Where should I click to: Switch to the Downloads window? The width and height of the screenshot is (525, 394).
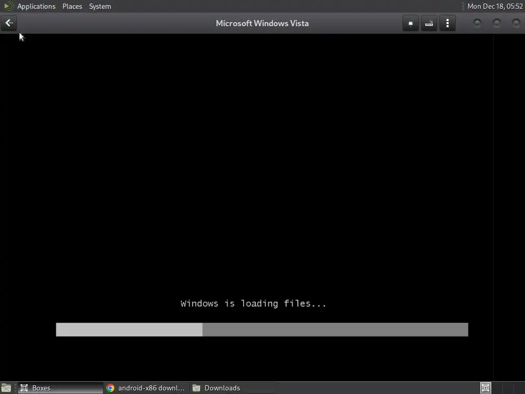pos(232,388)
